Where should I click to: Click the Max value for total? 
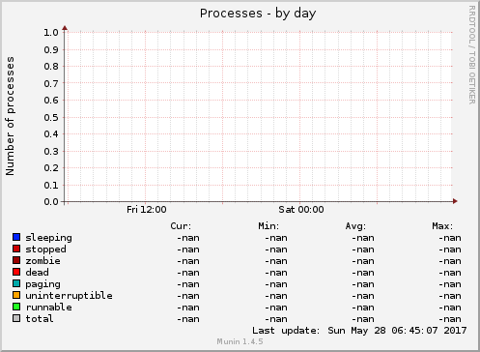click(x=450, y=319)
